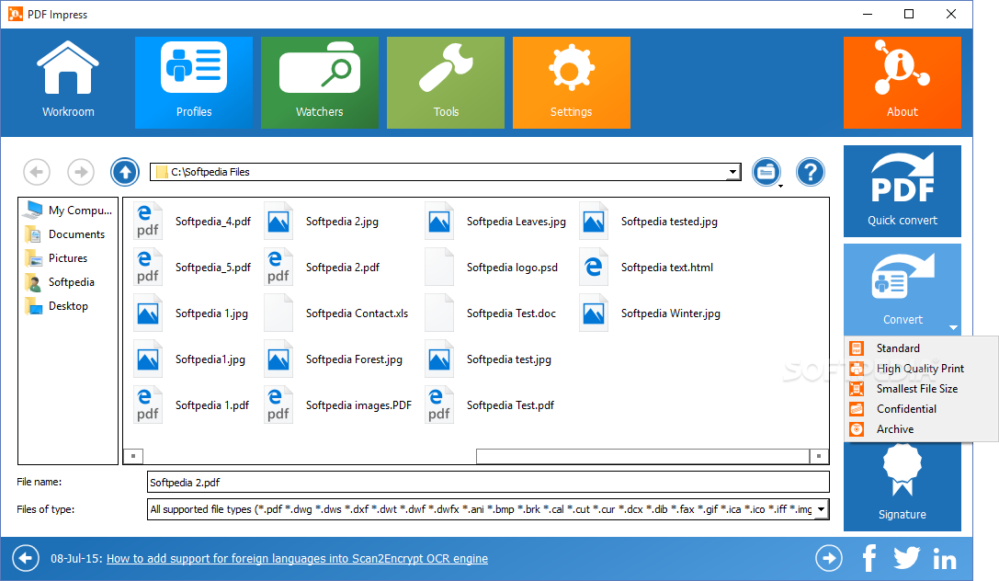
Task: Open the Twitter page icon
Action: (x=906, y=558)
